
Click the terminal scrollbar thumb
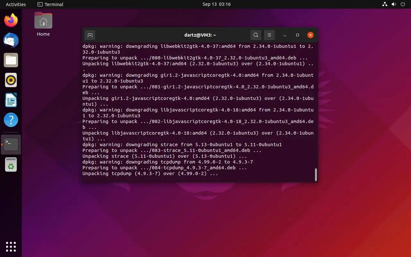(x=316, y=174)
